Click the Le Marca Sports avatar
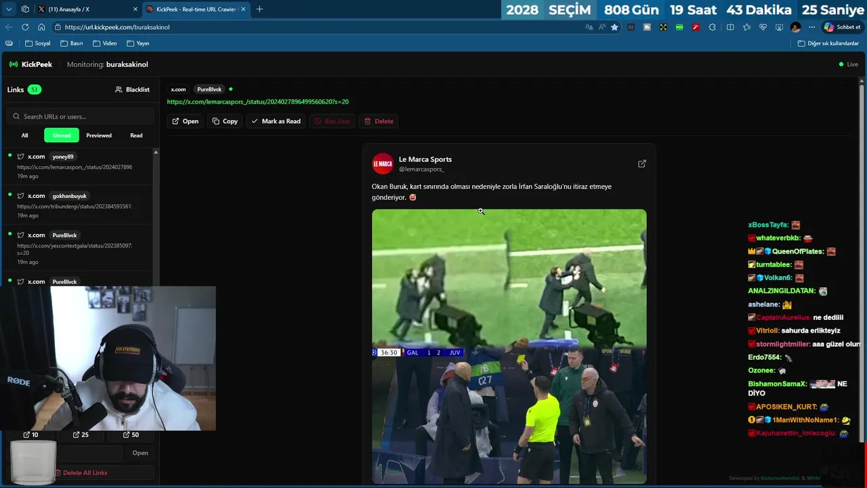 (x=383, y=163)
